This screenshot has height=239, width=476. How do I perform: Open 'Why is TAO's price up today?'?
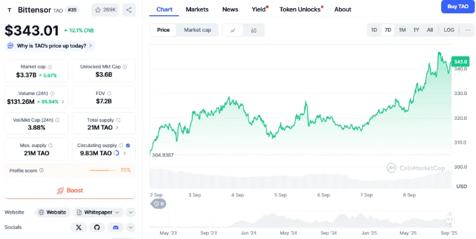click(x=50, y=46)
